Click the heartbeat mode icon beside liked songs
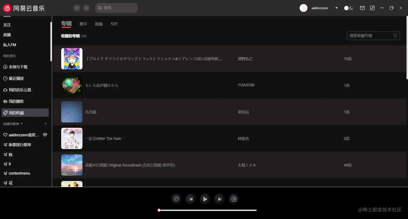 45,135
